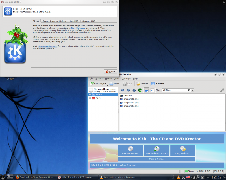Viewport: 226px width, 180px height.
Task: Click Copy Medium disc icon
Action: tap(183, 149)
